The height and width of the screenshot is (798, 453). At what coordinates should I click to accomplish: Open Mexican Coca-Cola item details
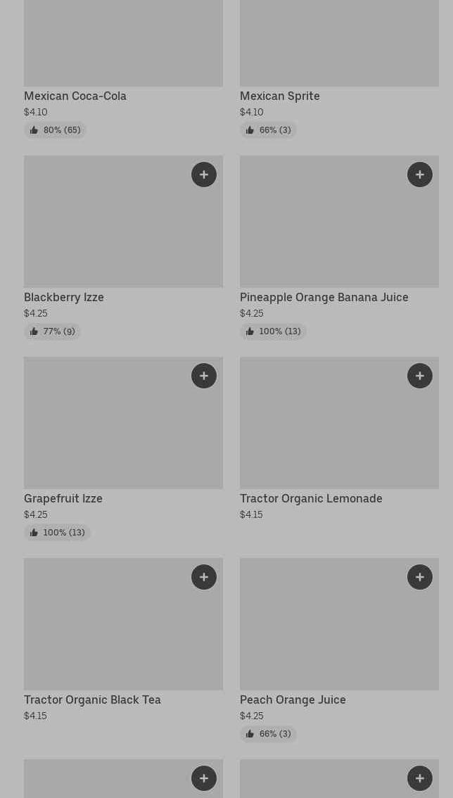coord(75,96)
